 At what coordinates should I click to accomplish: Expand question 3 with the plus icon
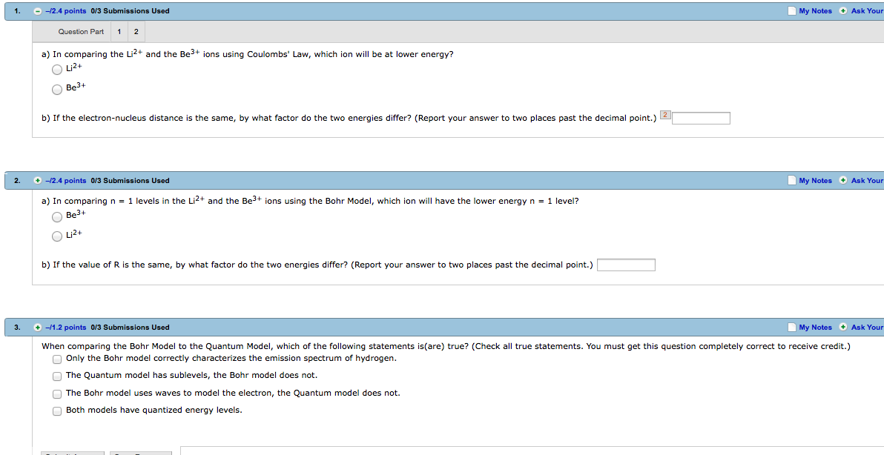[38, 328]
